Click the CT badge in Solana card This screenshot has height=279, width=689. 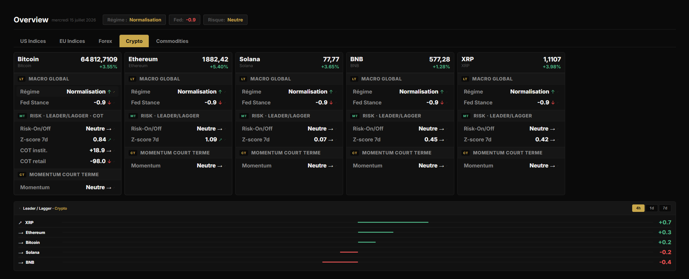coord(244,153)
